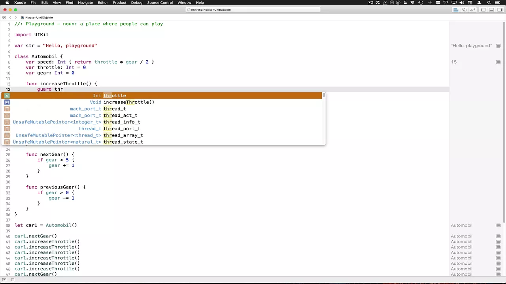Show quick look result for Hello, playground
The height and width of the screenshot is (284, 506).
click(x=498, y=46)
